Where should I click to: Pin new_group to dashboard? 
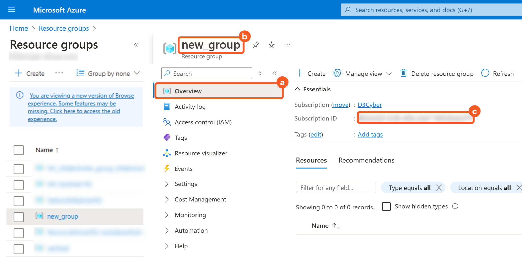256,45
